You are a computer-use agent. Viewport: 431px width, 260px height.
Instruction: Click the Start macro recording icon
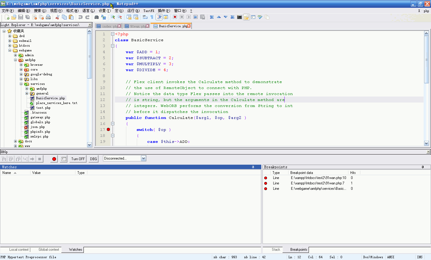(175, 17)
